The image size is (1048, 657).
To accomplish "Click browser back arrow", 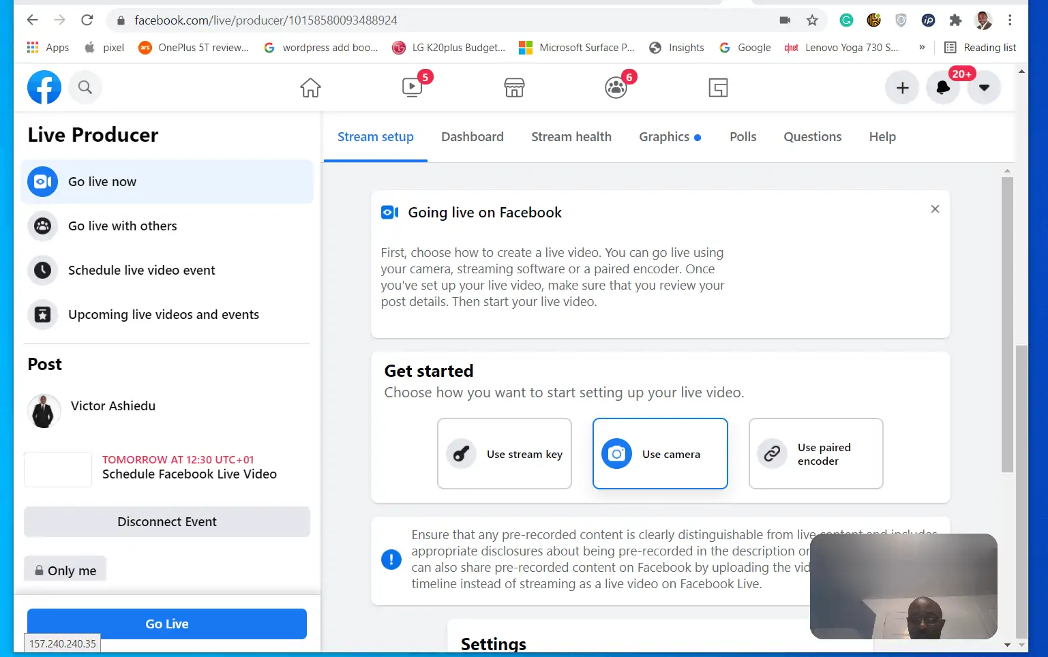I will (32, 20).
